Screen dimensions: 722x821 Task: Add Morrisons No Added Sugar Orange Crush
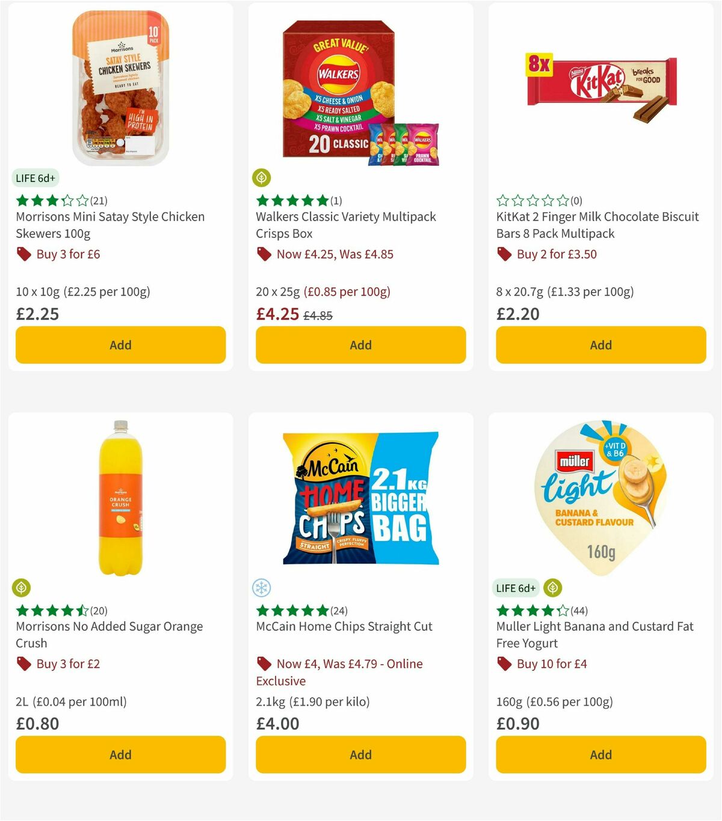120,754
